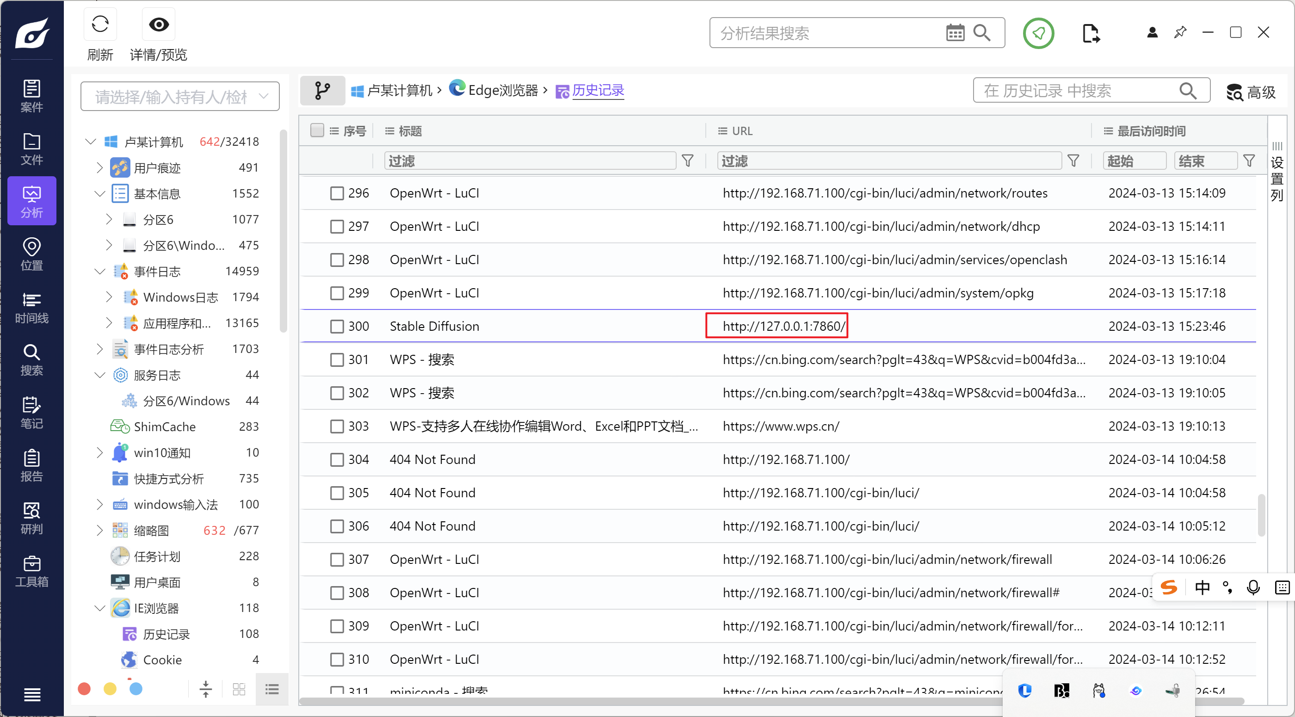Screen dimensions: 1295x717
Task: Open the holder/evidence selection dropdown
Action: (180, 97)
